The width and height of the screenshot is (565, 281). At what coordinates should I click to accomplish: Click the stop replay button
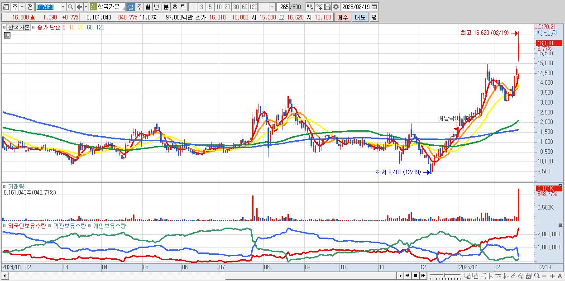coord(416,276)
